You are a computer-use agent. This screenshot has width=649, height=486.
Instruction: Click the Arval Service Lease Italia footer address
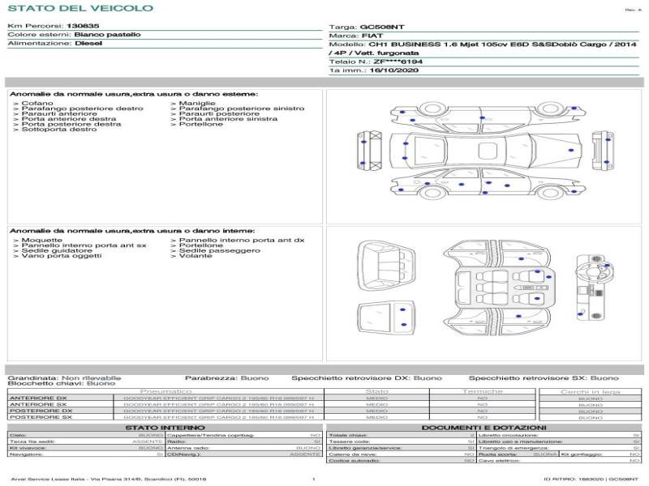[109, 479]
